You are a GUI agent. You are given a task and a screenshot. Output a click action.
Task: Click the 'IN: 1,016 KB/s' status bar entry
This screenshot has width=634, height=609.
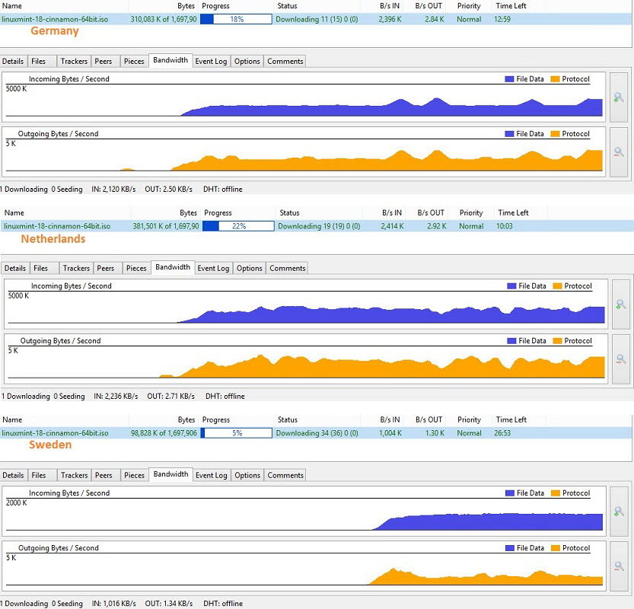(114, 604)
